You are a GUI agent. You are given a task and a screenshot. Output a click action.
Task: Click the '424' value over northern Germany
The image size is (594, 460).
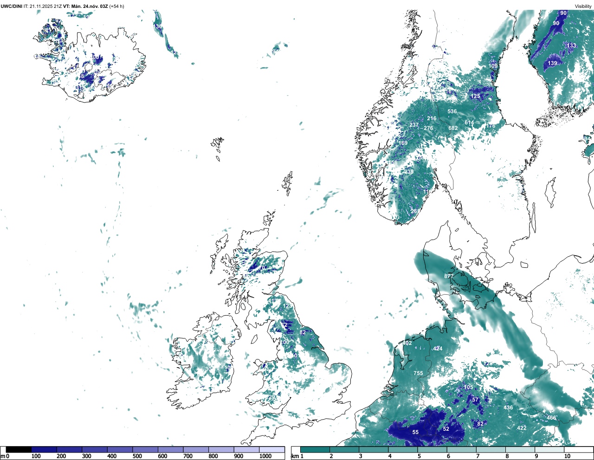(438, 349)
